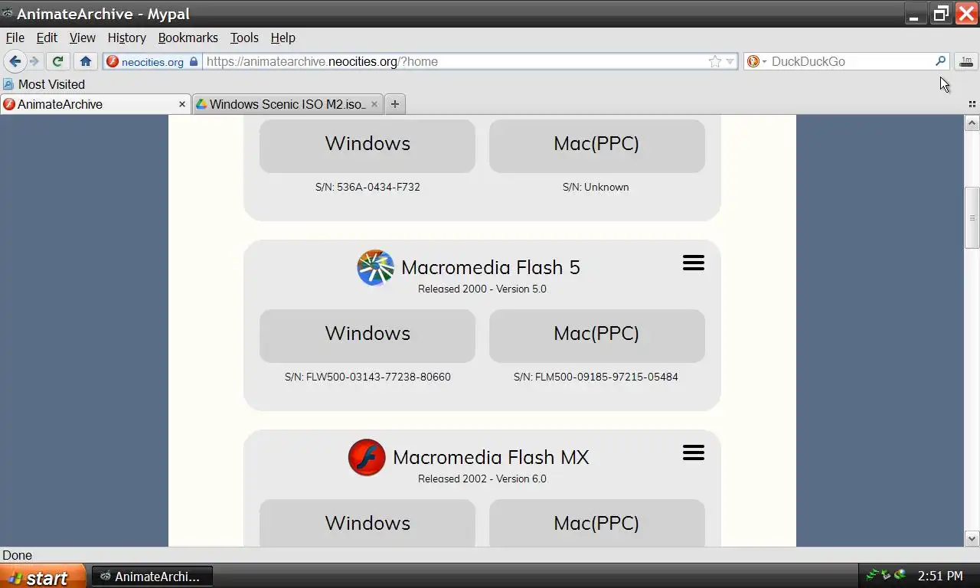This screenshot has height=588, width=980.
Task: Click the Released 2002 - Version 6.0 text
Action: (x=482, y=479)
